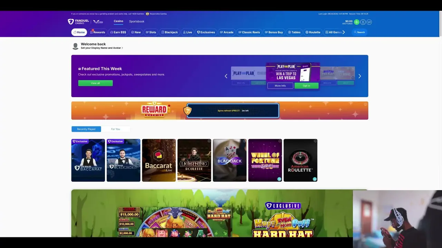Open the New games category

click(136, 32)
